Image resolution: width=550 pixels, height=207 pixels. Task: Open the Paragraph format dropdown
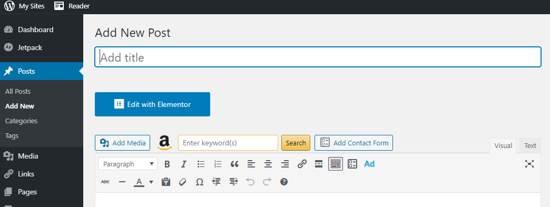(127, 164)
